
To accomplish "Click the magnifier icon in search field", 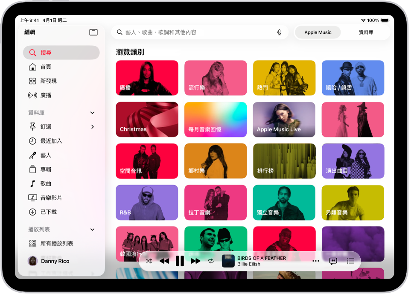I will 120,32.
